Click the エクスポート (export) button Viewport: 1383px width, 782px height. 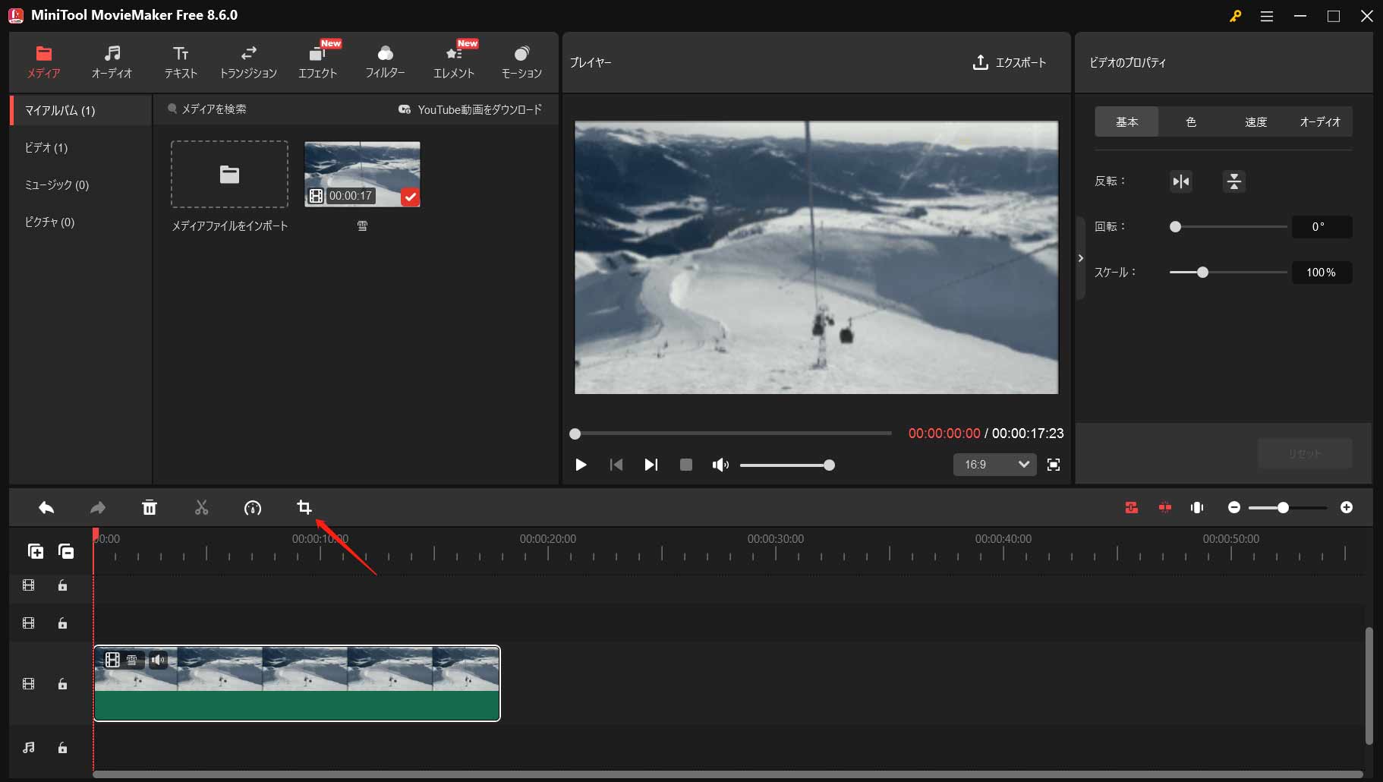(1010, 63)
